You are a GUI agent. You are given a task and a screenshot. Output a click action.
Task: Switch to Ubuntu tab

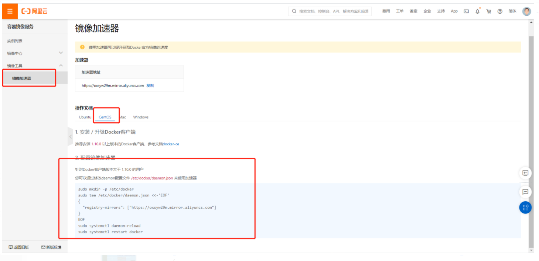(x=85, y=117)
